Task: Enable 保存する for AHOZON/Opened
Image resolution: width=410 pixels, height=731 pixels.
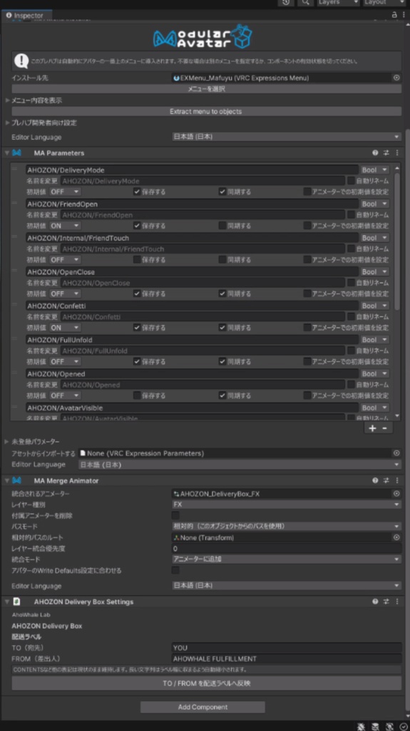Action: [x=137, y=395]
